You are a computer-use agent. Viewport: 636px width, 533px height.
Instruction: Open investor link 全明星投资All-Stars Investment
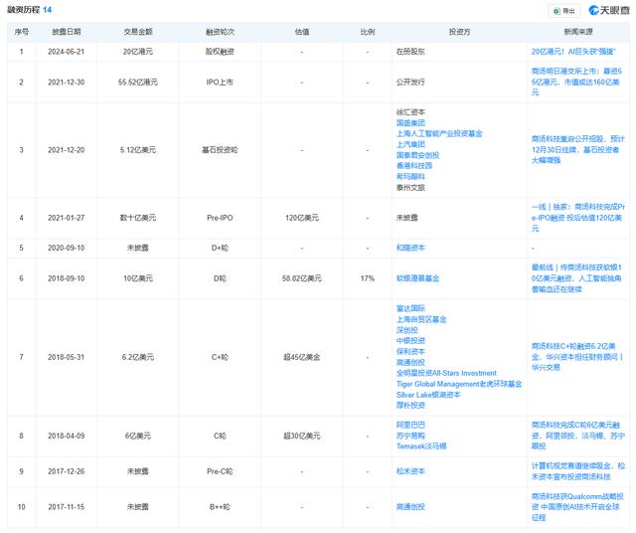tap(446, 373)
